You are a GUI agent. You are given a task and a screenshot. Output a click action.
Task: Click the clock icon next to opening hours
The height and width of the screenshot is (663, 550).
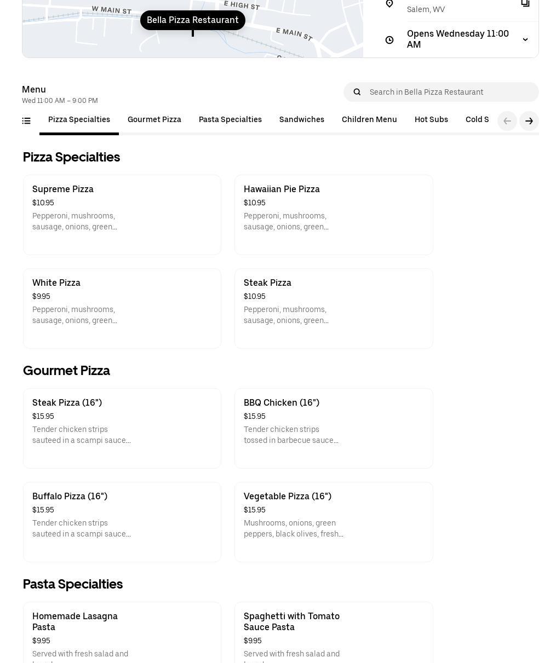[x=389, y=40]
